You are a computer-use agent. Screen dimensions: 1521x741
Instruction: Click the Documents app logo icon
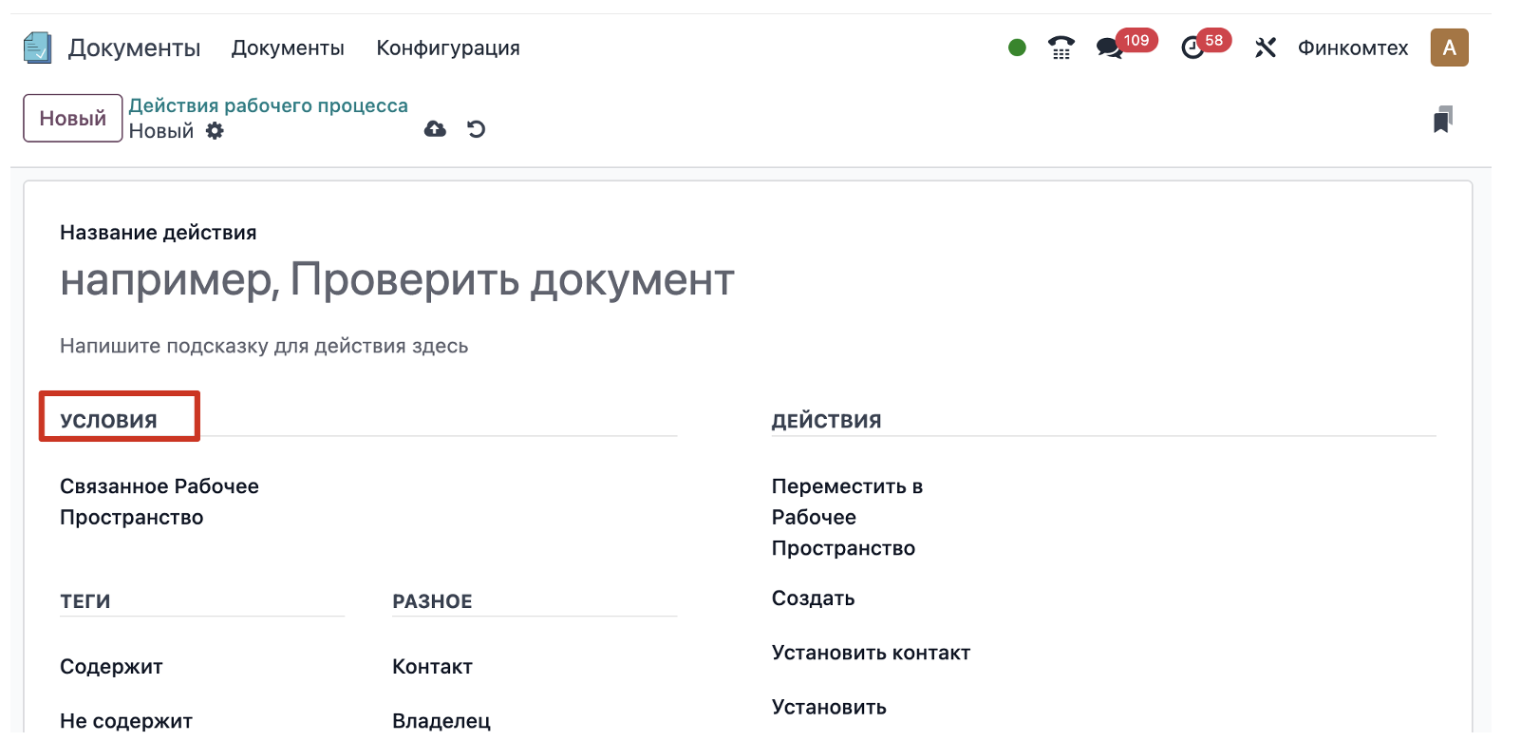37,47
